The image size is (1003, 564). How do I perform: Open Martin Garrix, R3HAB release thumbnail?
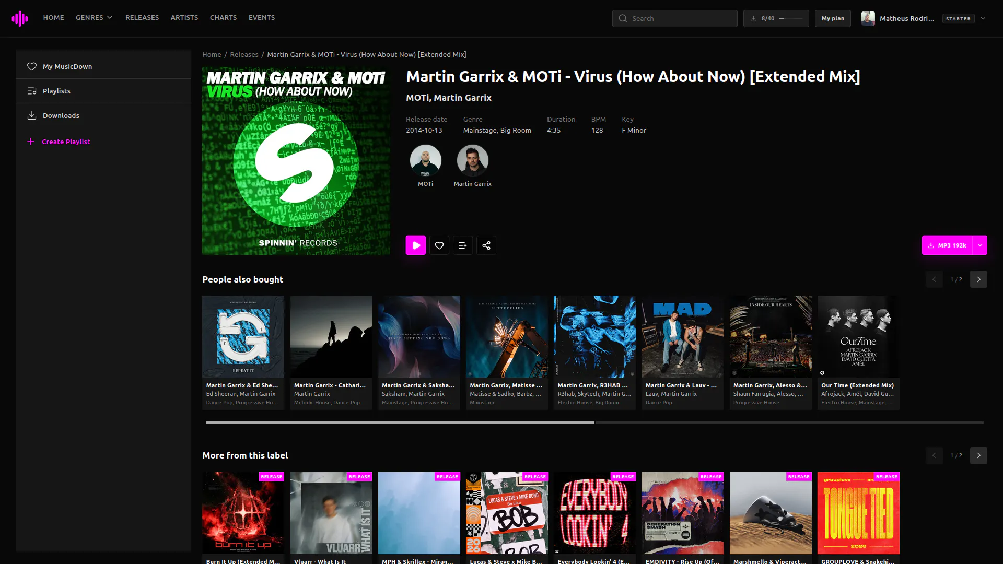click(x=594, y=337)
